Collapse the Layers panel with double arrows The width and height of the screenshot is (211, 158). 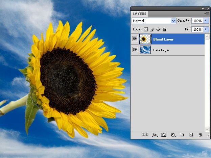click(203, 8)
